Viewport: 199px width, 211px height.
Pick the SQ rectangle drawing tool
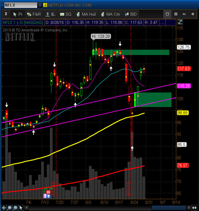point(66,14)
